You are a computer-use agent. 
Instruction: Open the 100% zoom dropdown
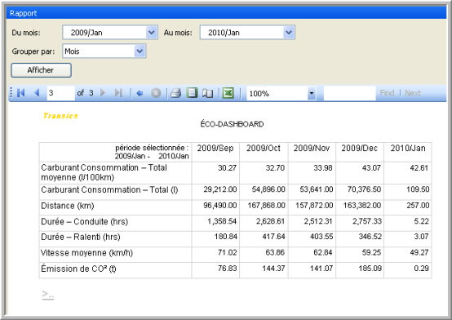pyautogui.click(x=312, y=93)
